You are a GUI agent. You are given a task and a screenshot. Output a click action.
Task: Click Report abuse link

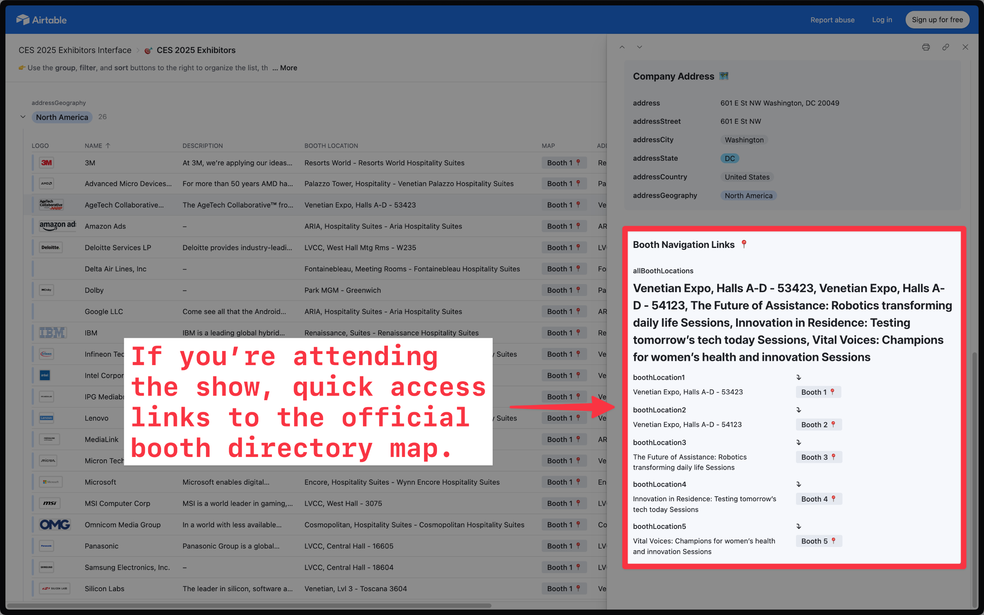click(x=832, y=20)
